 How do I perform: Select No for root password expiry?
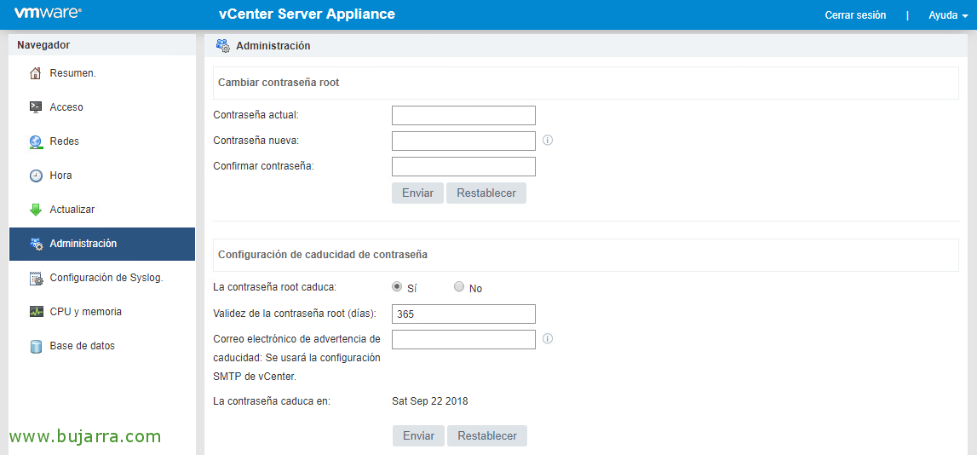pos(459,286)
